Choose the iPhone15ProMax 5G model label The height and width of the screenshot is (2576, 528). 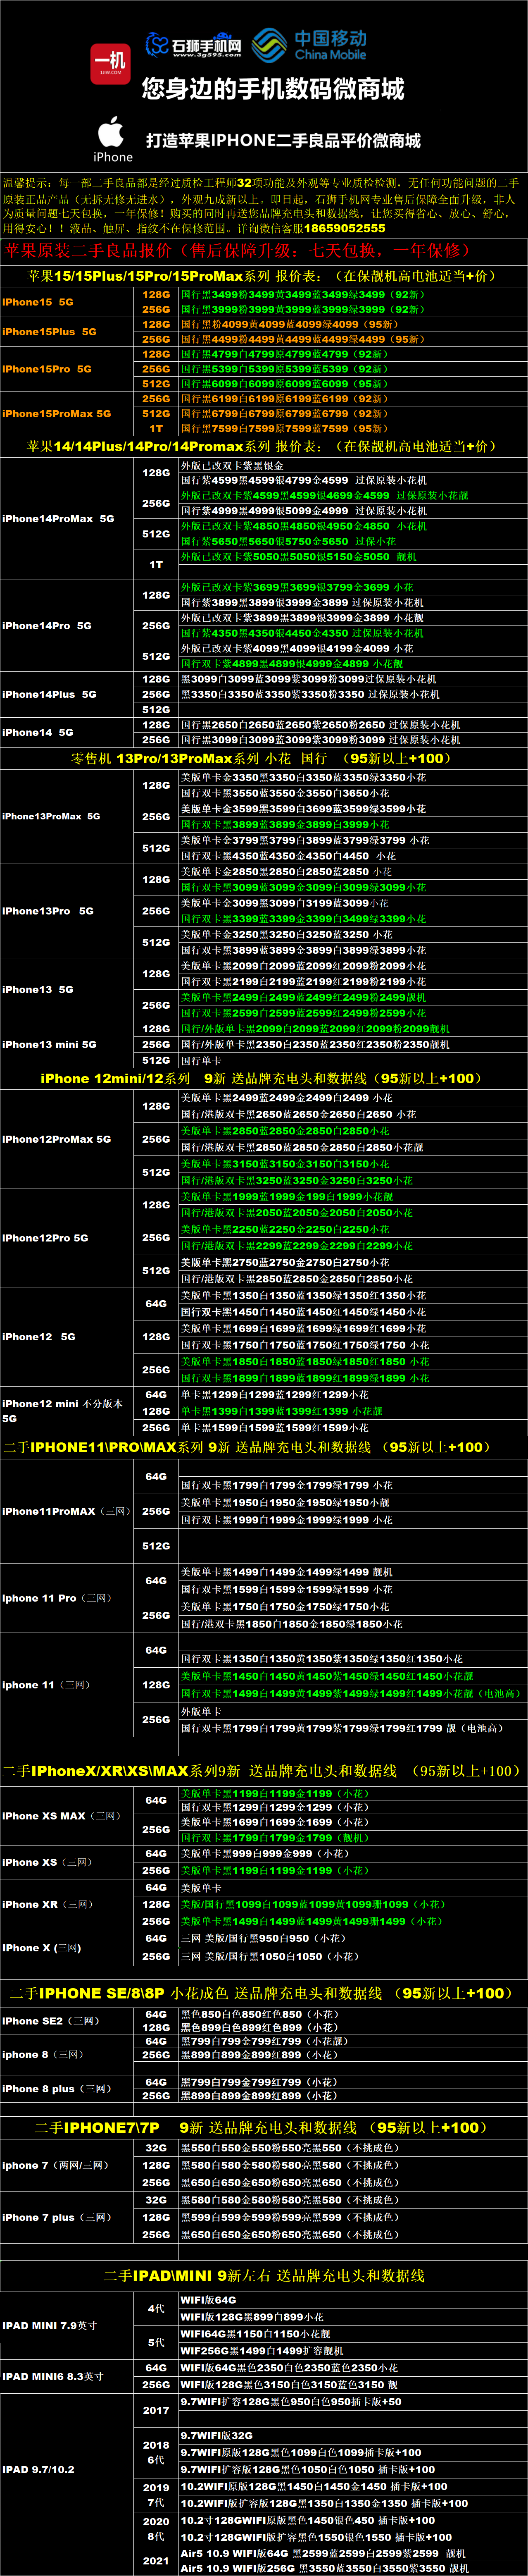(x=57, y=413)
